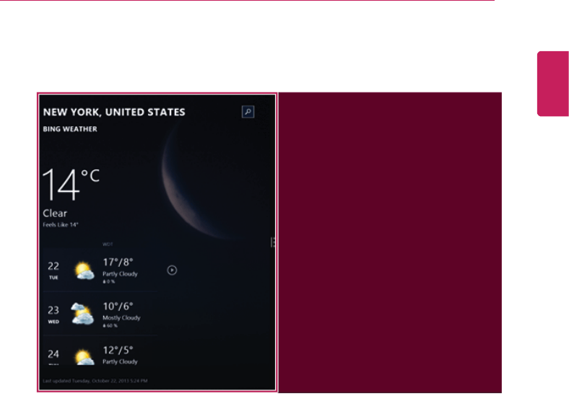Click the 17°/8° high low temperatures
Image resolution: width=569 pixels, height=409 pixels.
(x=118, y=262)
